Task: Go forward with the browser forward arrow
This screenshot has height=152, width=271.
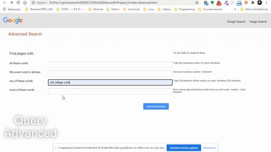Action: pos(11,3)
